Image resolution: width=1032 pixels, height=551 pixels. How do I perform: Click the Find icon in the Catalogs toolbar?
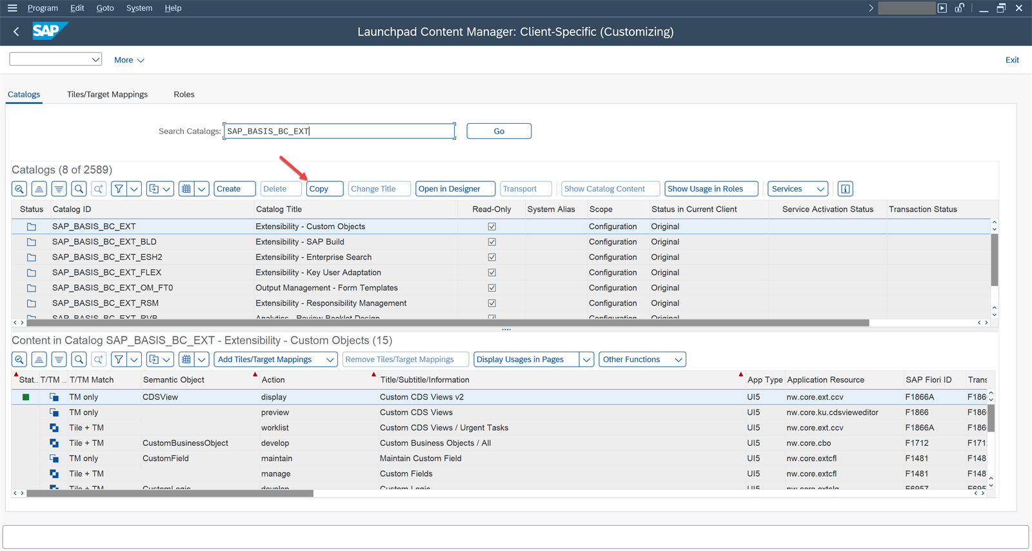pyautogui.click(x=79, y=189)
